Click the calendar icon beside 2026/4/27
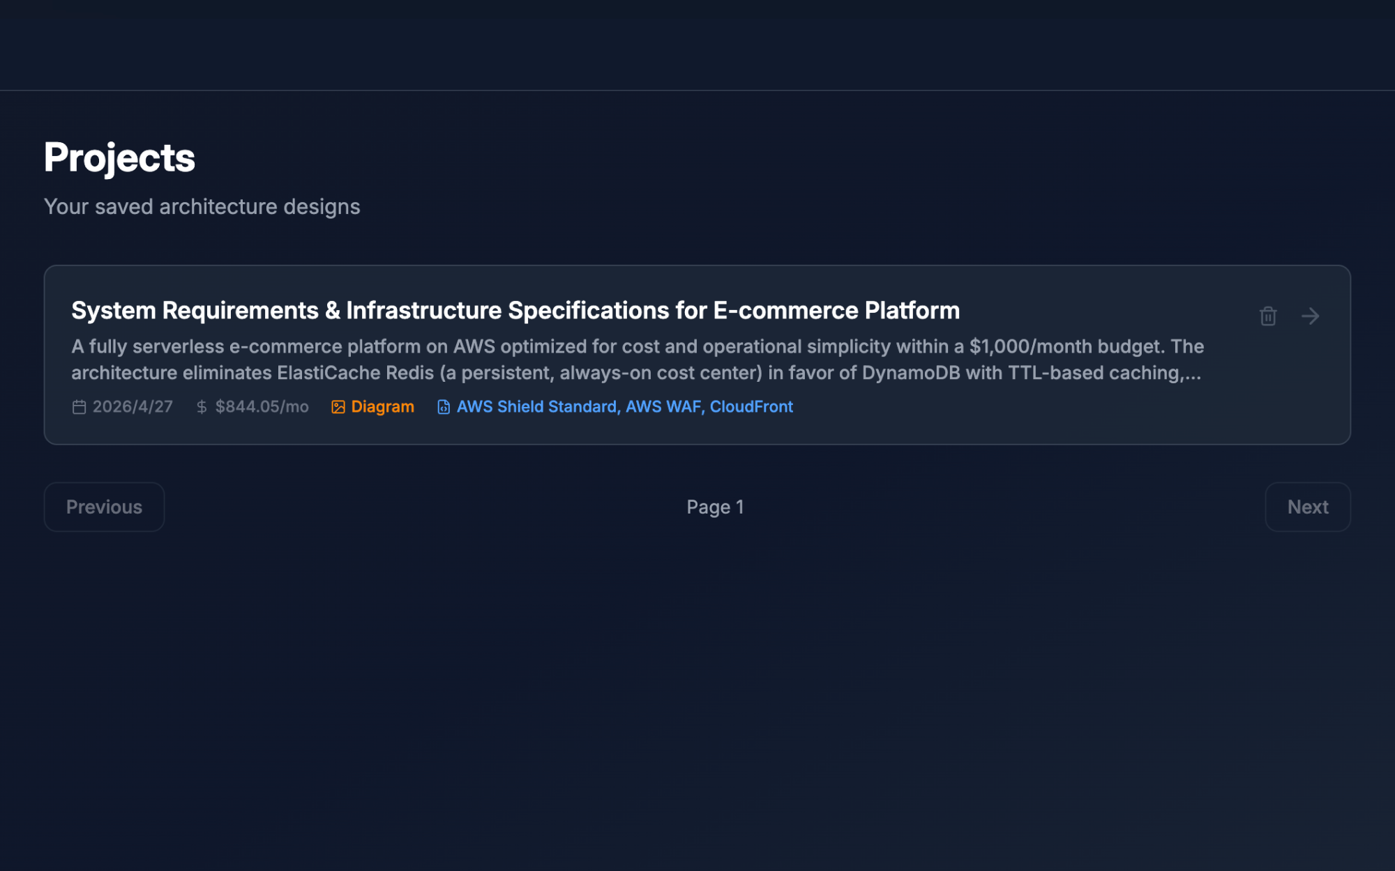The height and width of the screenshot is (871, 1395). click(79, 407)
